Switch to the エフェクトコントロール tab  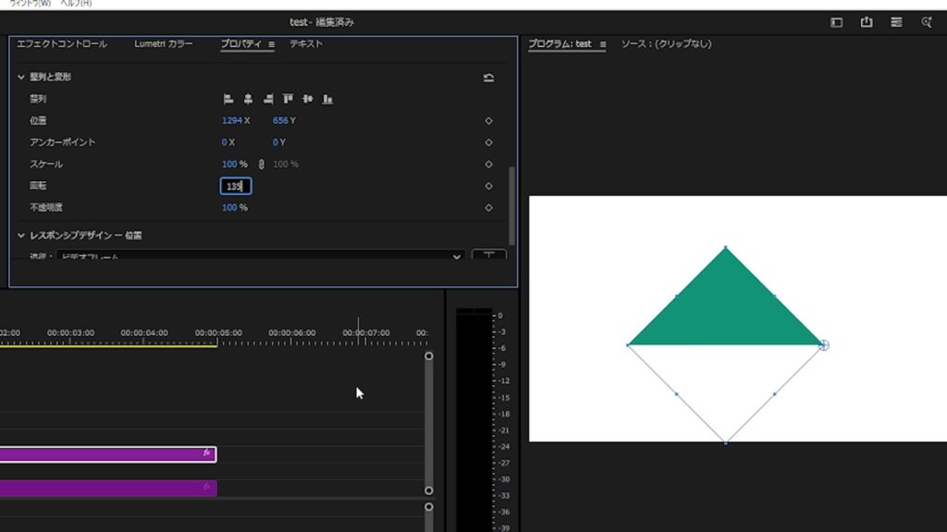point(62,44)
